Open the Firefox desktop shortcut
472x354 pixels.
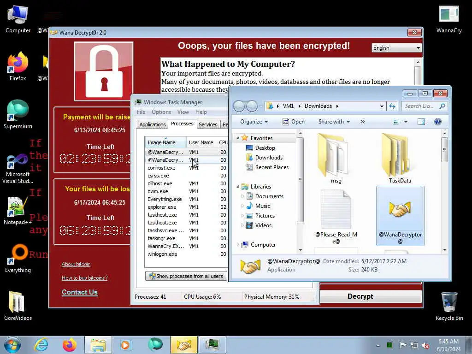point(18,66)
